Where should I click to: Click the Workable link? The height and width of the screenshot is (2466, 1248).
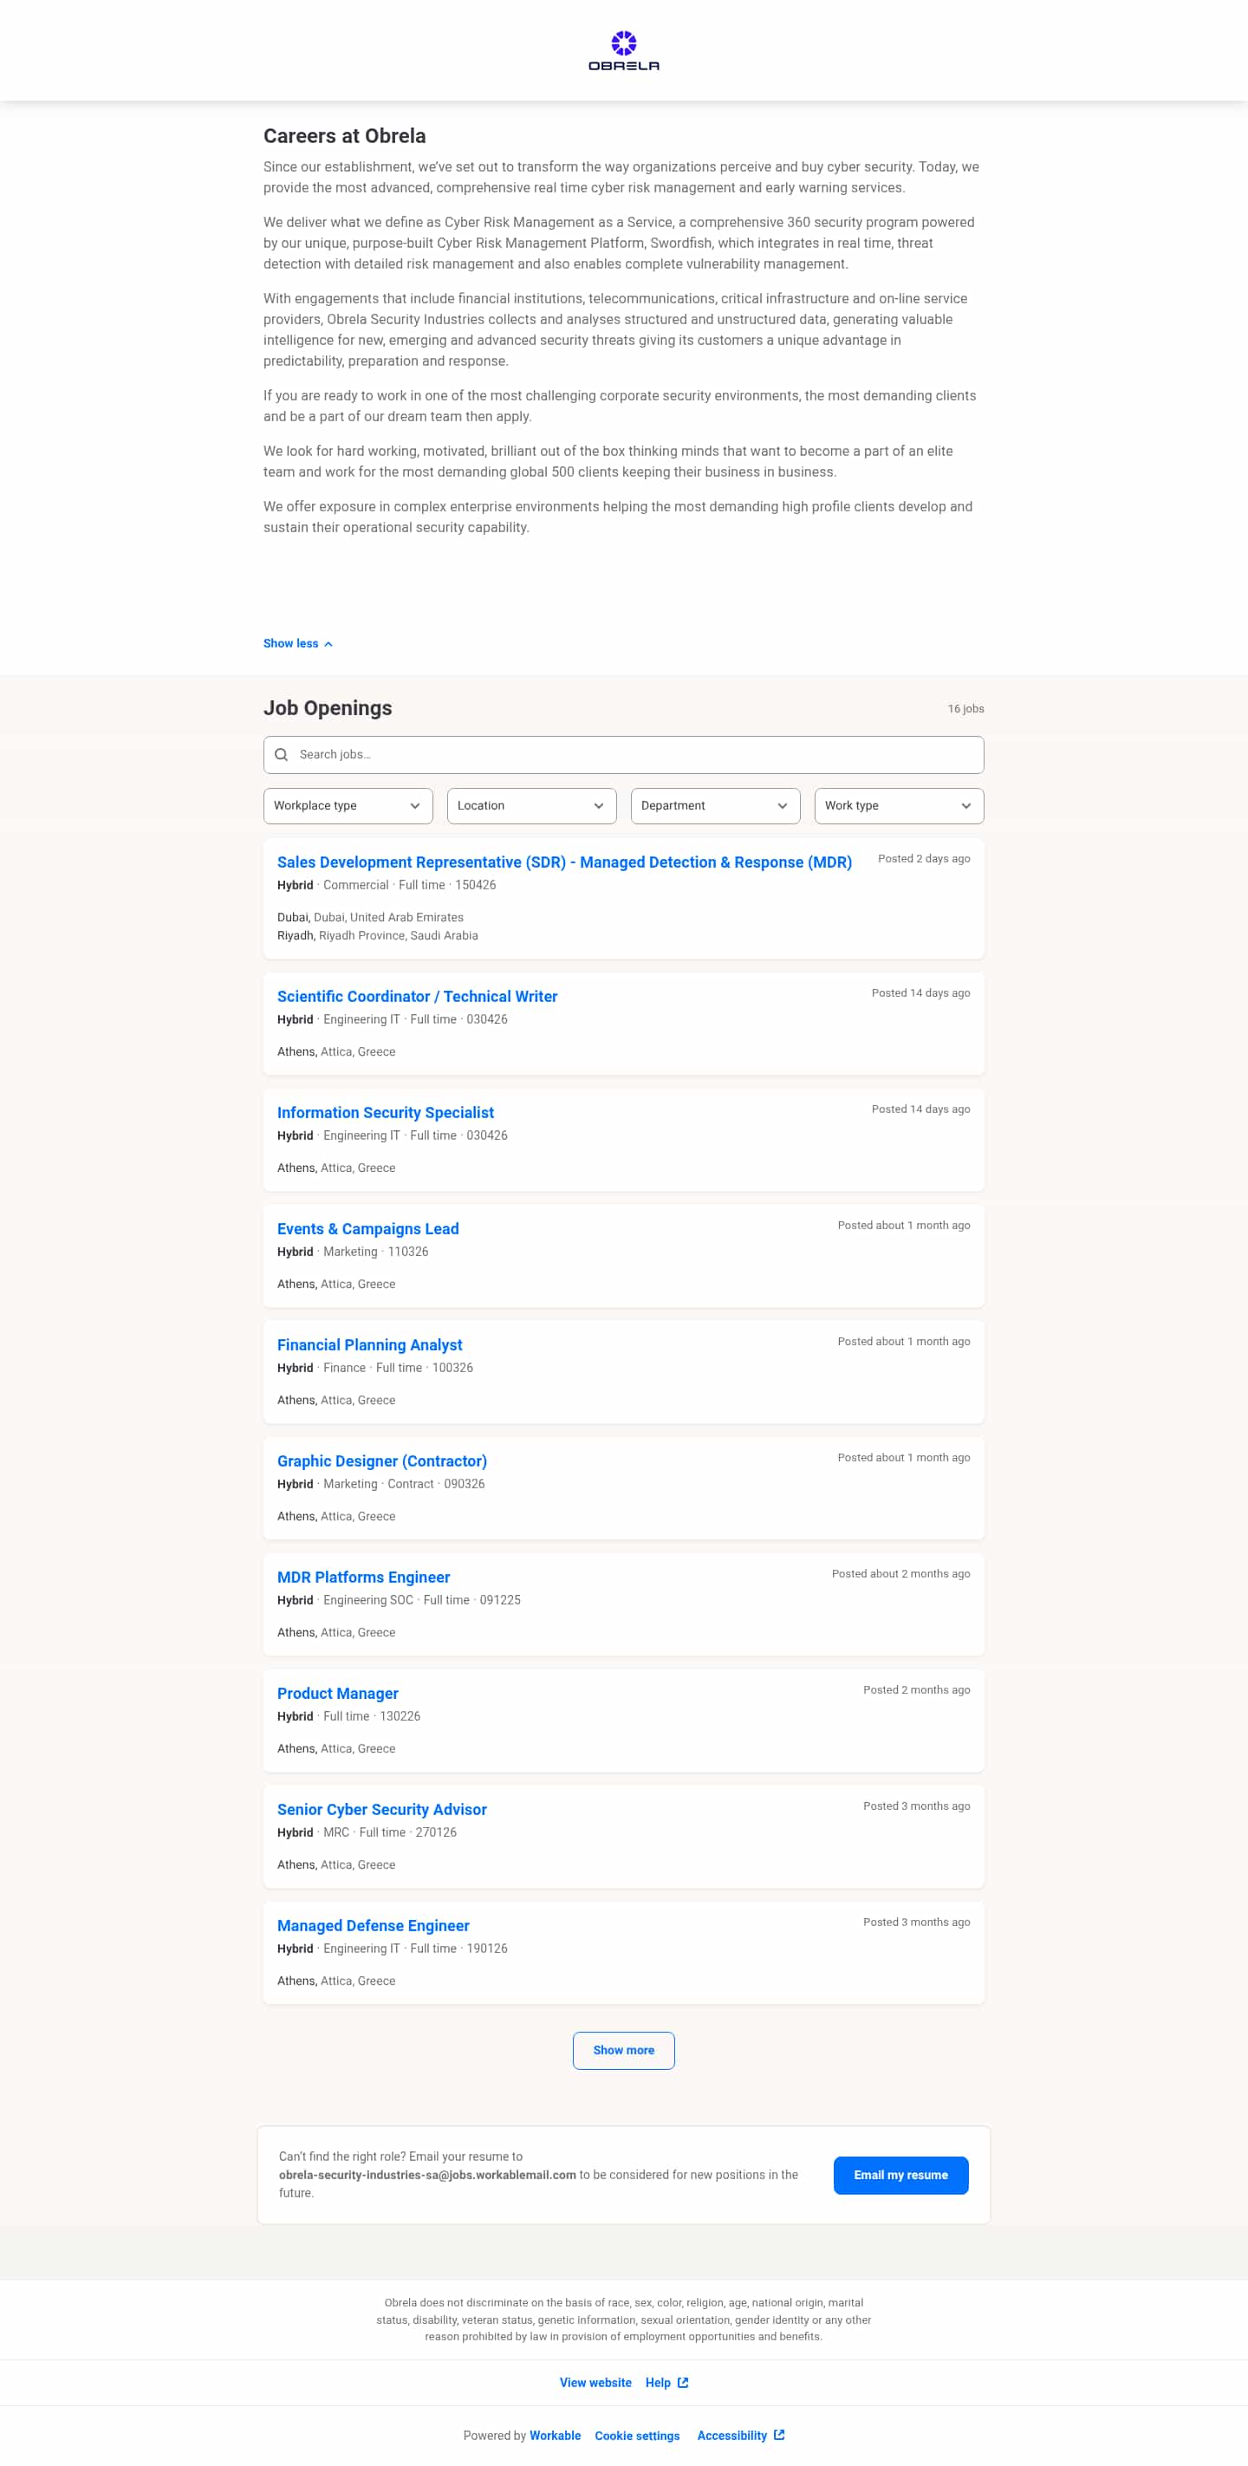coord(554,2436)
